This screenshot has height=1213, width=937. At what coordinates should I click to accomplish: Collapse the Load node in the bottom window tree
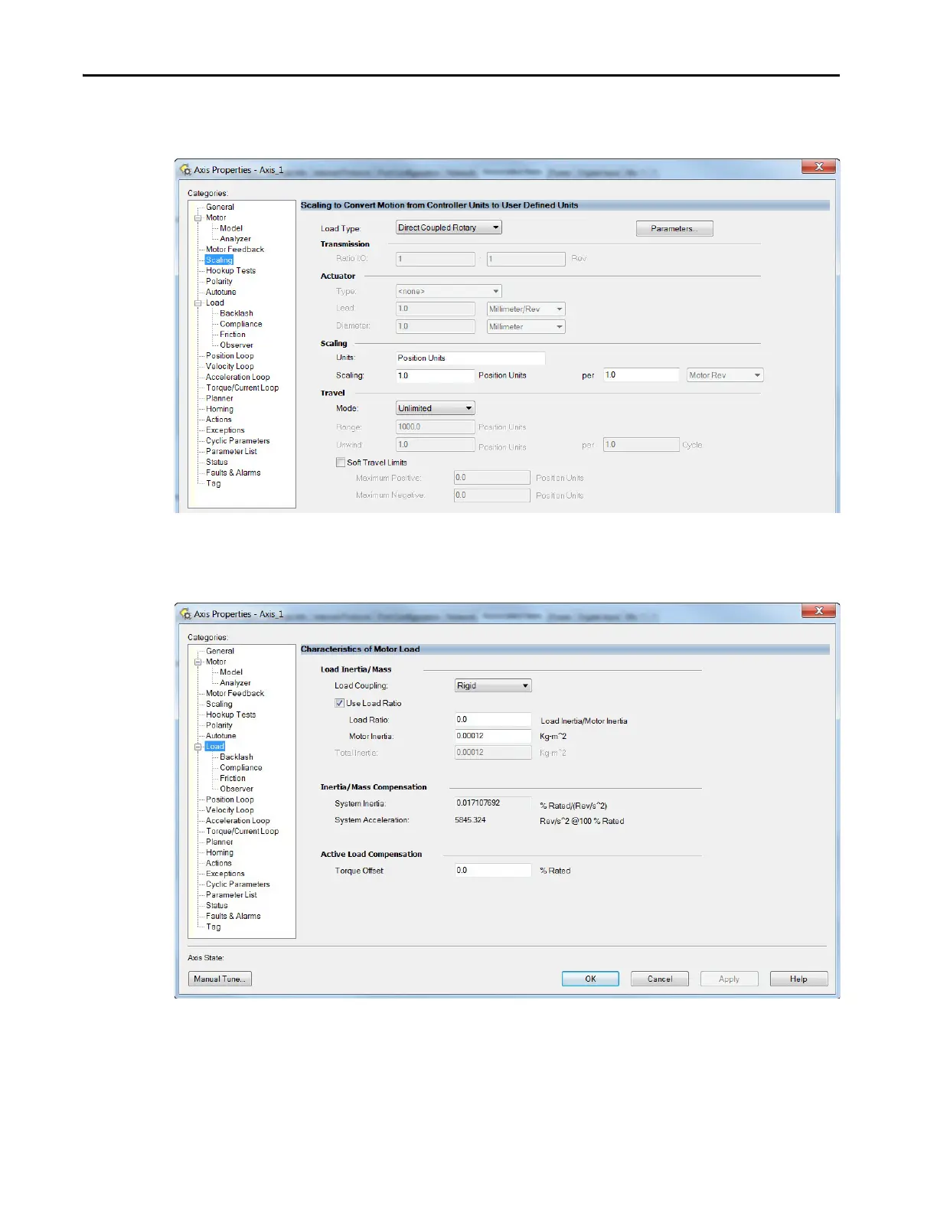(198, 747)
